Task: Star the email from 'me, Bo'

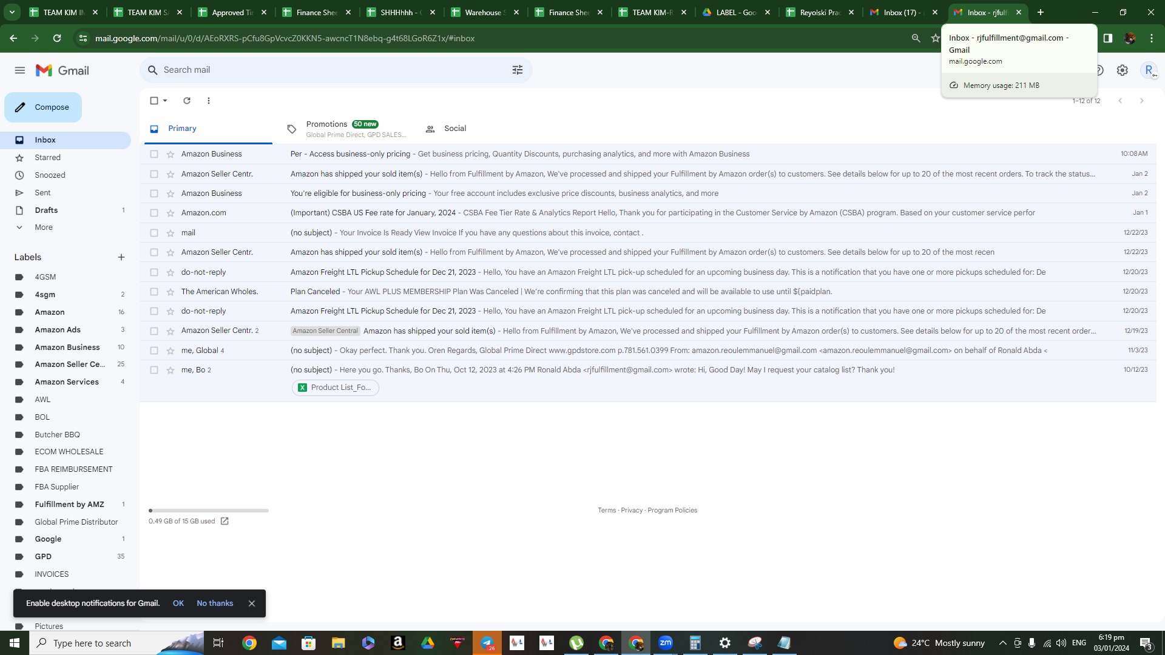Action: coord(171,370)
